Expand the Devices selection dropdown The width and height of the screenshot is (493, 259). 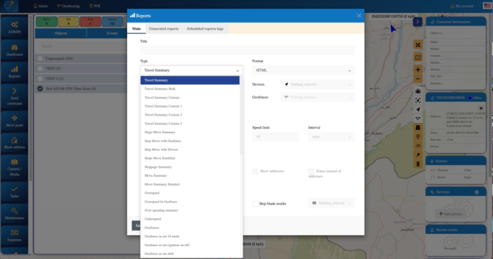pos(317,84)
